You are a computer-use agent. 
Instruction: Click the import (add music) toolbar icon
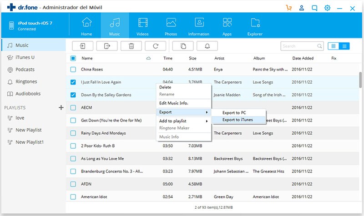click(83, 46)
